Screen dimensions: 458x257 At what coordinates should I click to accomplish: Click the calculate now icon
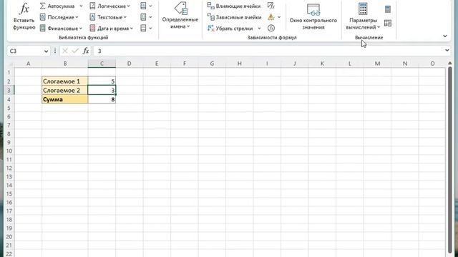(388, 9)
